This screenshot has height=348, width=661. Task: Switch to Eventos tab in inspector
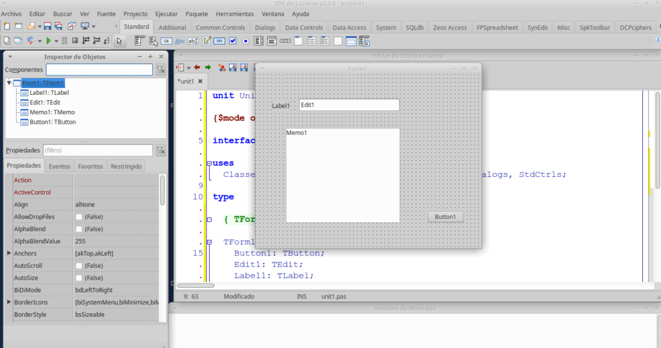pos(59,166)
